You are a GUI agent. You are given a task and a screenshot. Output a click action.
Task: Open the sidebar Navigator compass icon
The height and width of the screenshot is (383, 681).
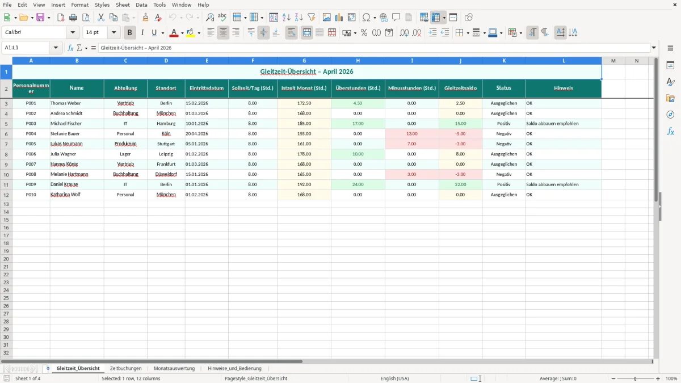coord(670,115)
